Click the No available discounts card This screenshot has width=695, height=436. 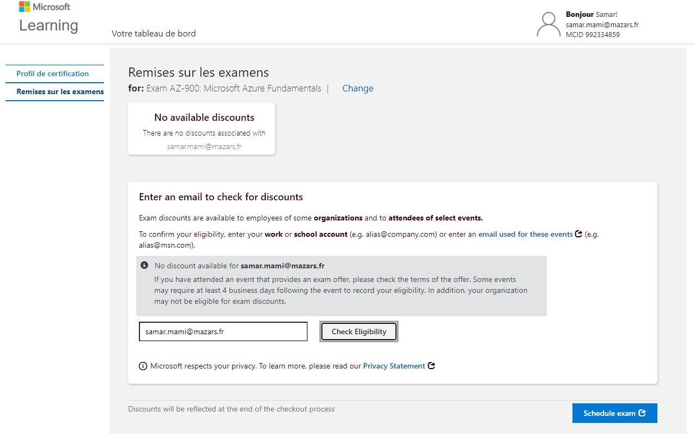click(202, 128)
